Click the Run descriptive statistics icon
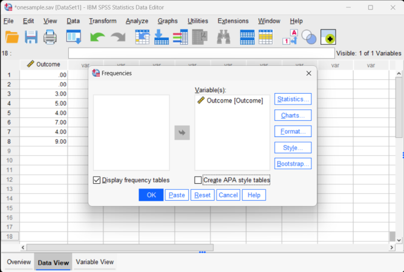Image resolution: width=404 pixels, height=272 pixels. tap(200, 37)
